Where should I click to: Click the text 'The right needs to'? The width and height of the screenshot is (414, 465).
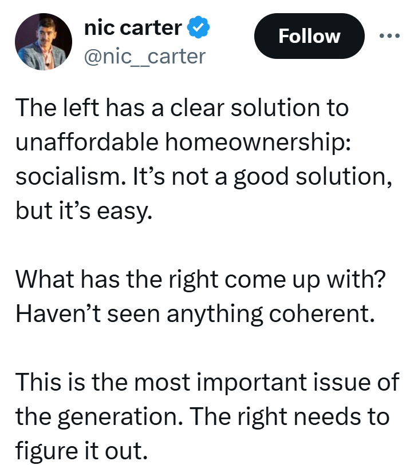coord(289,417)
